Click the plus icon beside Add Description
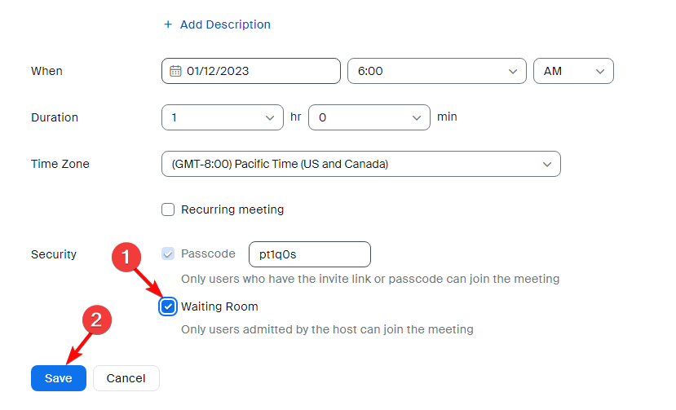676x410 pixels. click(168, 24)
